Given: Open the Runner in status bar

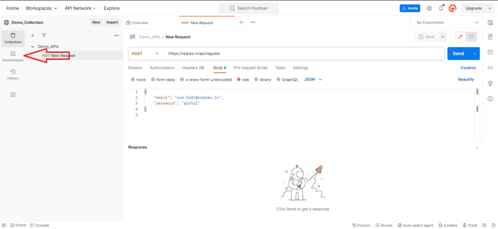Looking at the screenshot, I should [384, 225].
